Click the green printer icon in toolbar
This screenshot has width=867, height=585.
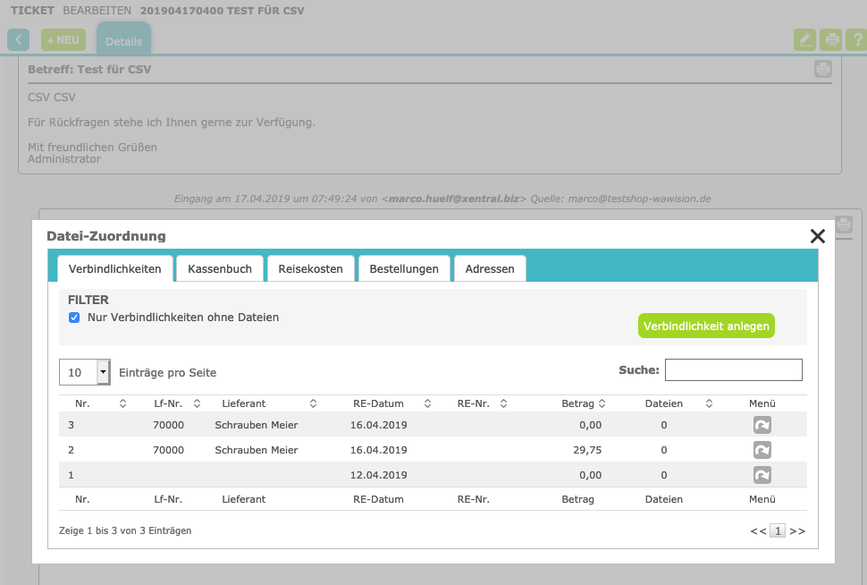point(832,40)
